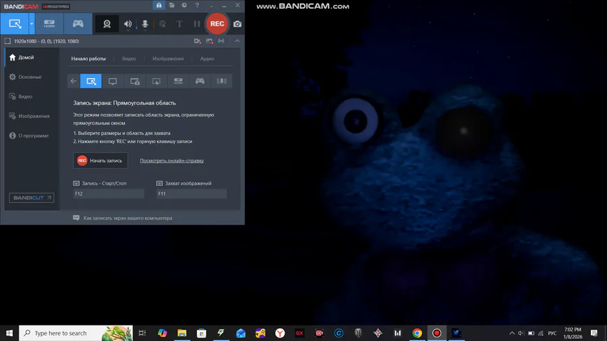Open Yandex Browser from taskbar

[280, 333]
